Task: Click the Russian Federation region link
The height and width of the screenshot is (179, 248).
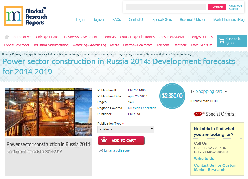Action: [142, 108]
